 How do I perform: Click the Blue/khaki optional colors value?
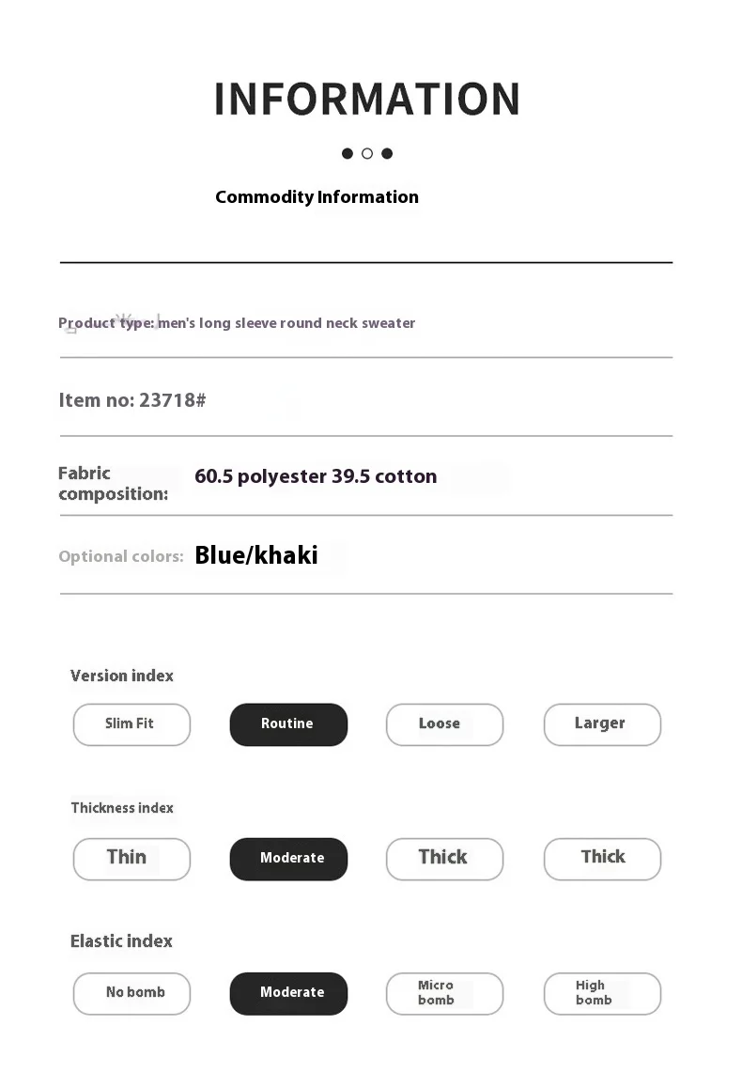pyautogui.click(x=256, y=555)
